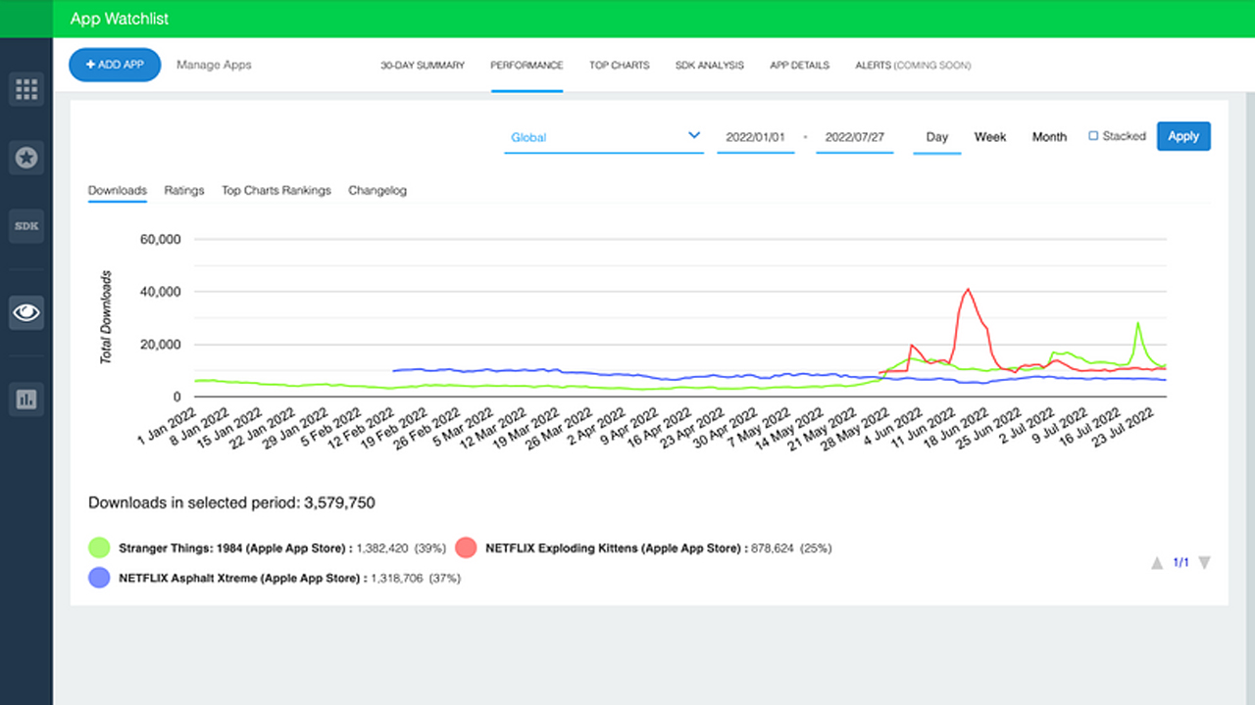This screenshot has height=705, width=1255.
Task: Click the Apply button
Action: [x=1183, y=136]
